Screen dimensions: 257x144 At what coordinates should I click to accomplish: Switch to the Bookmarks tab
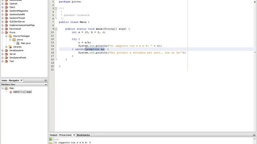(83, 135)
